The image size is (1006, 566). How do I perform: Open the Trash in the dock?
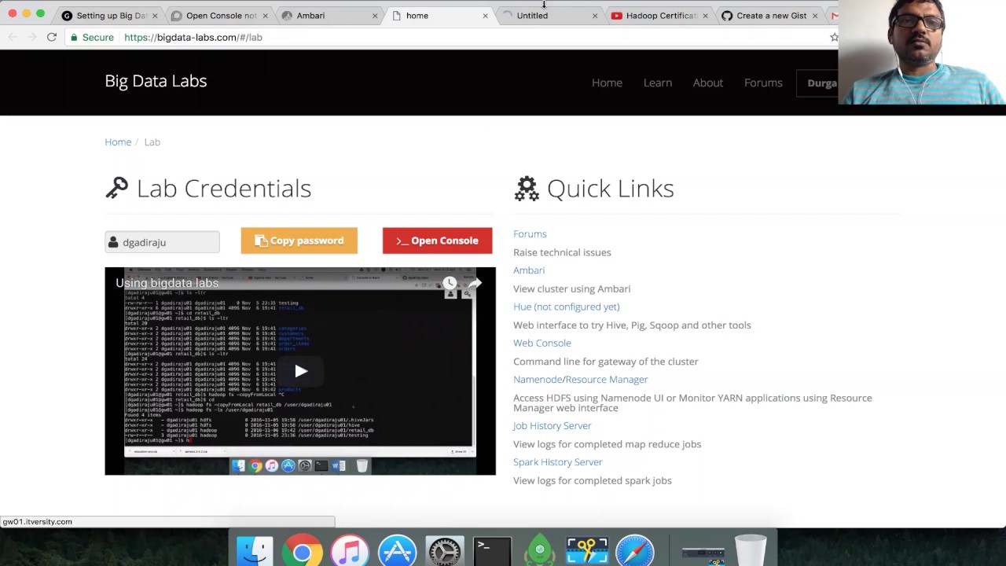pyautogui.click(x=751, y=550)
